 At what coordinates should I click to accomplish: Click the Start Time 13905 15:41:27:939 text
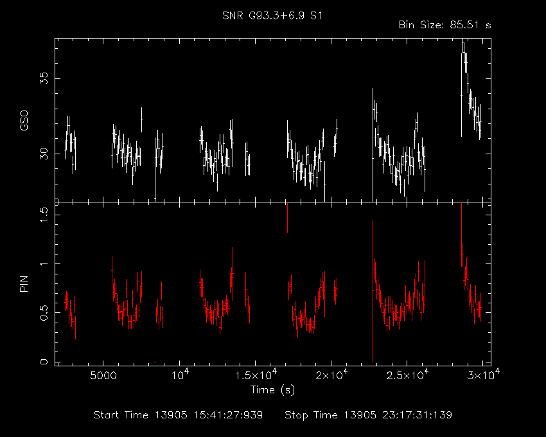point(179,415)
